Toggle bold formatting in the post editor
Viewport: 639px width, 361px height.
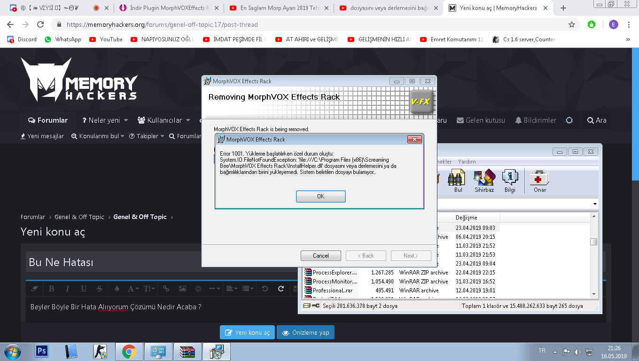[x=52, y=289]
